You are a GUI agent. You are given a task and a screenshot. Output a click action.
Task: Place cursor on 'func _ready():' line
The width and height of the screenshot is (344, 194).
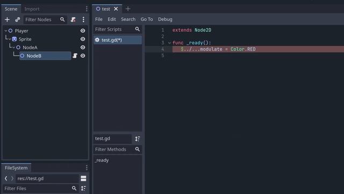coord(191,43)
